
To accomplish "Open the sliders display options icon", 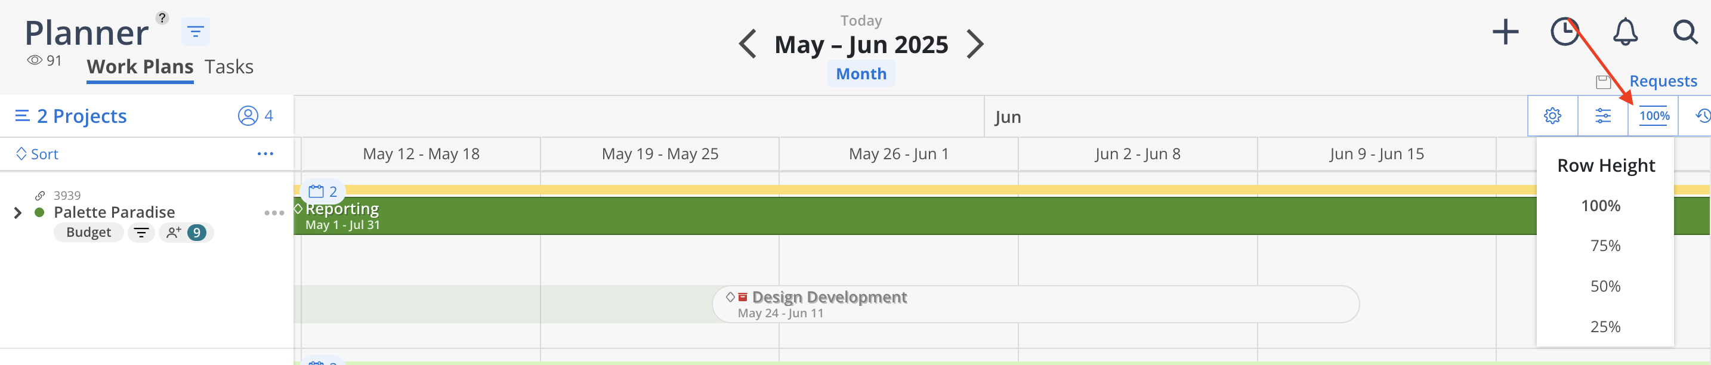I will (1603, 116).
